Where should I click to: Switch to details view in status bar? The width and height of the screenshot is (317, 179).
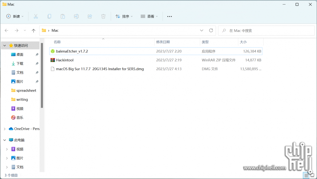click(306, 175)
